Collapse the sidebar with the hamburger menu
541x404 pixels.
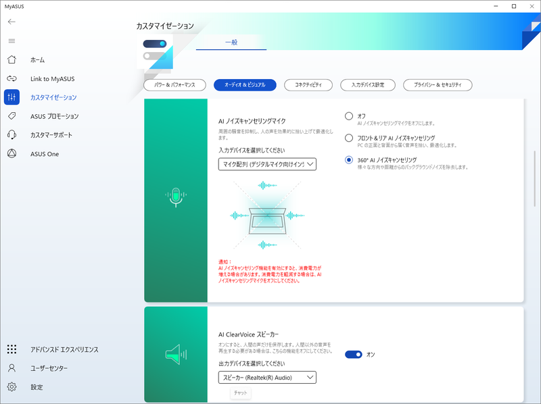(11, 40)
